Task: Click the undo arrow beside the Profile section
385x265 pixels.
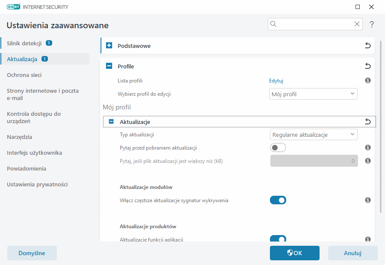Action: click(367, 66)
